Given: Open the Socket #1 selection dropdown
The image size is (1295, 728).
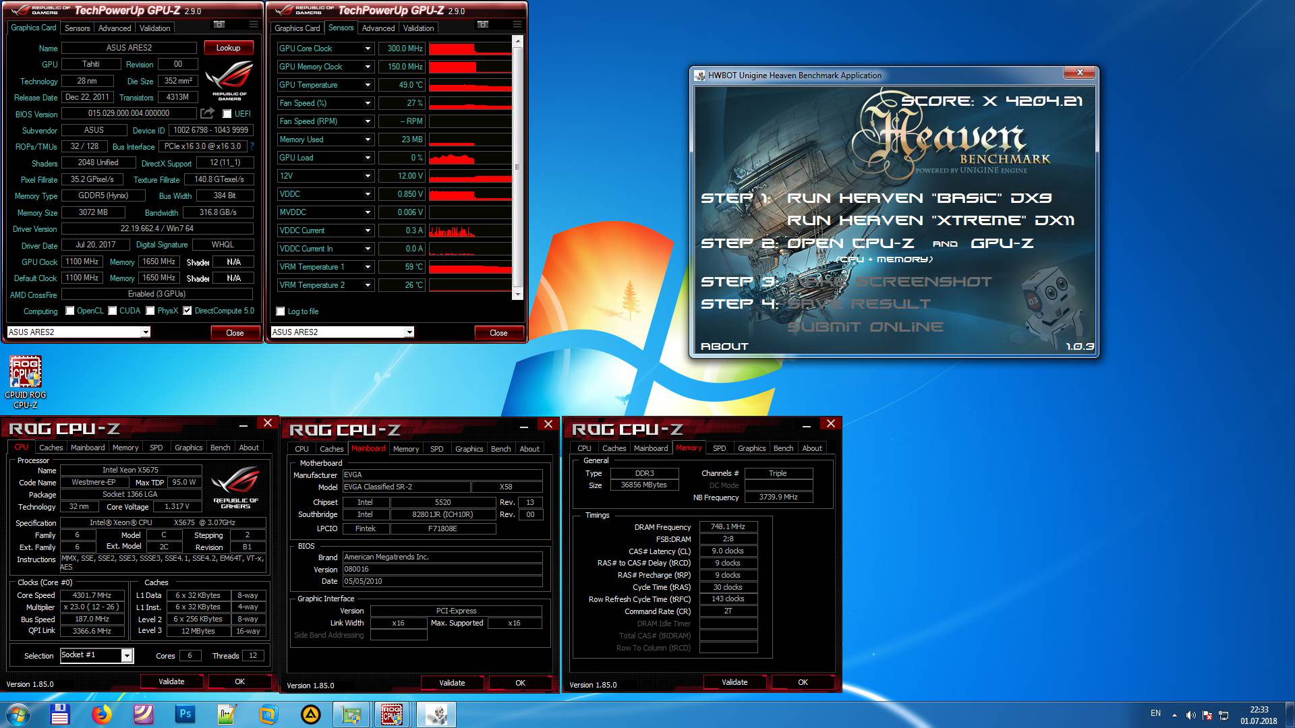Looking at the screenshot, I should [96, 655].
